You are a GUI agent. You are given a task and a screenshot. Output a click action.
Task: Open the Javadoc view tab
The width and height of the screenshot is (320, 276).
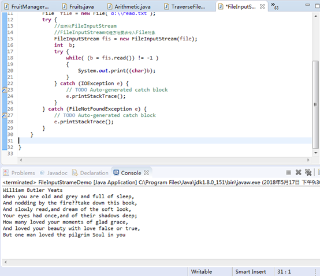click(x=54, y=173)
